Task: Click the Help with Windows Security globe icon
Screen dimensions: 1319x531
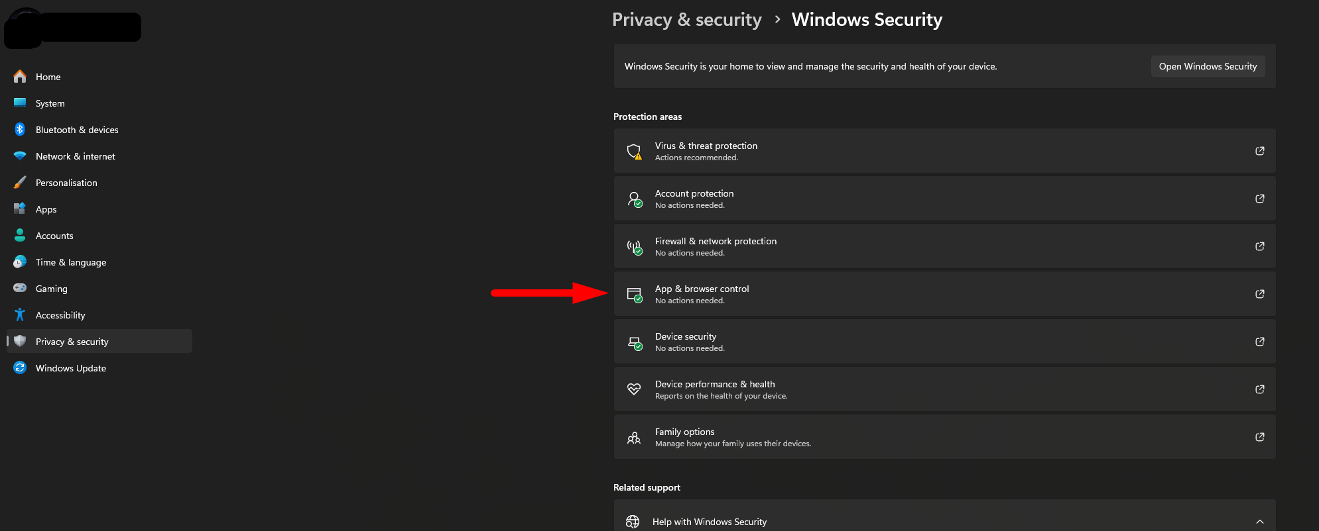Action: tap(633, 522)
